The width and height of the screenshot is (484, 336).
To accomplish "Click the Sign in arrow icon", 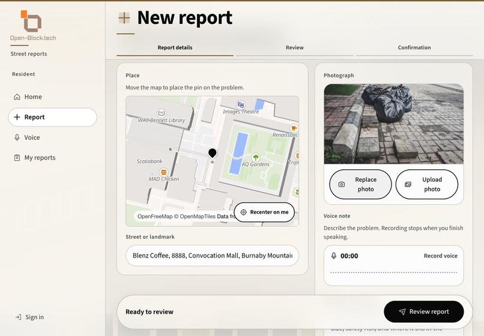I will [x=19, y=317].
